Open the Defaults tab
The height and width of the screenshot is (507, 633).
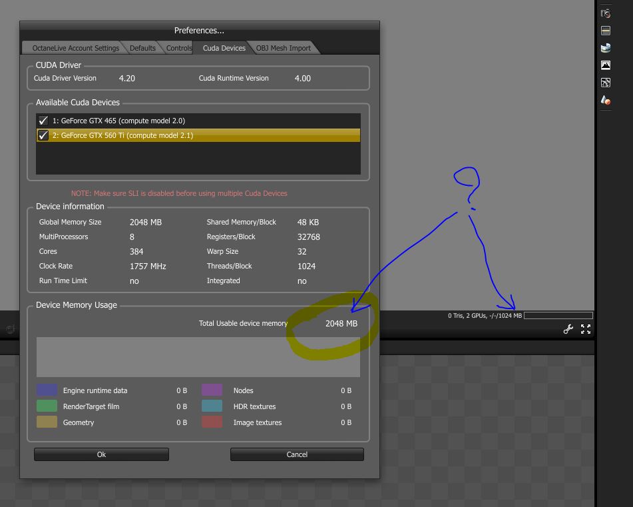142,48
